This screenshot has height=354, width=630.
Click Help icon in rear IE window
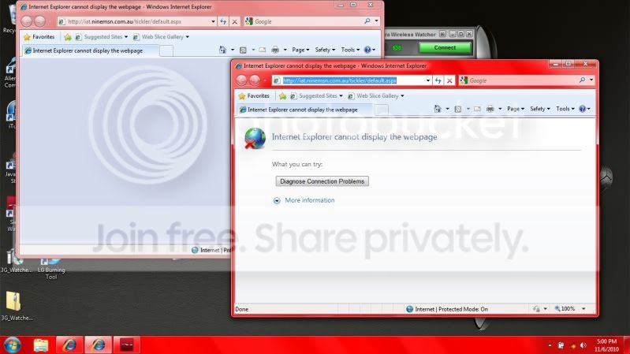(367, 50)
